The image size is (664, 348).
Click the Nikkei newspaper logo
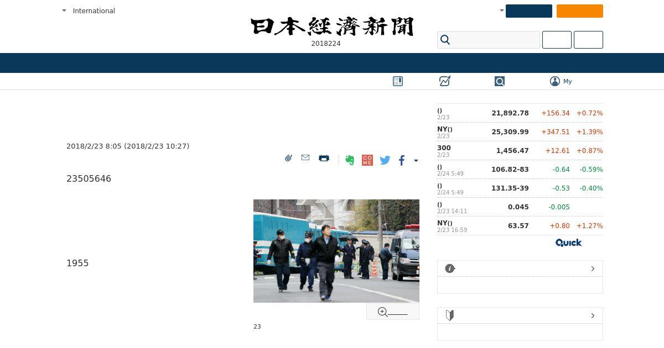pos(332,27)
